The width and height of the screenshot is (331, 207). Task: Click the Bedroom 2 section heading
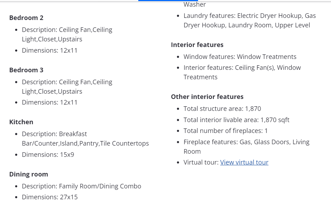pos(26,18)
